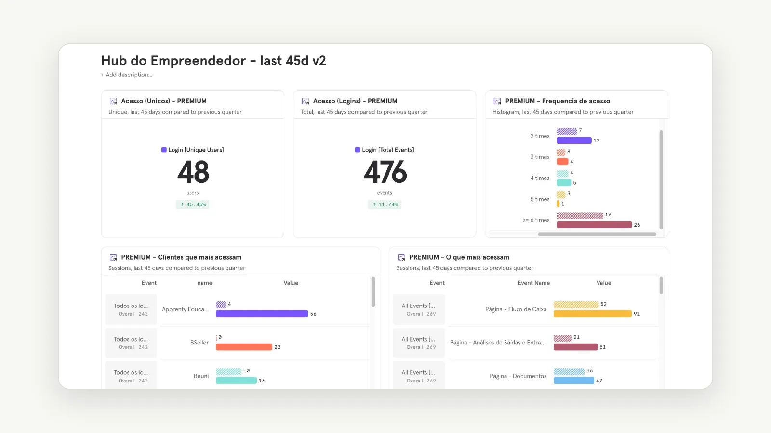Click the BSeller row label
The height and width of the screenshot is (433, 771).
click(199, 343)
